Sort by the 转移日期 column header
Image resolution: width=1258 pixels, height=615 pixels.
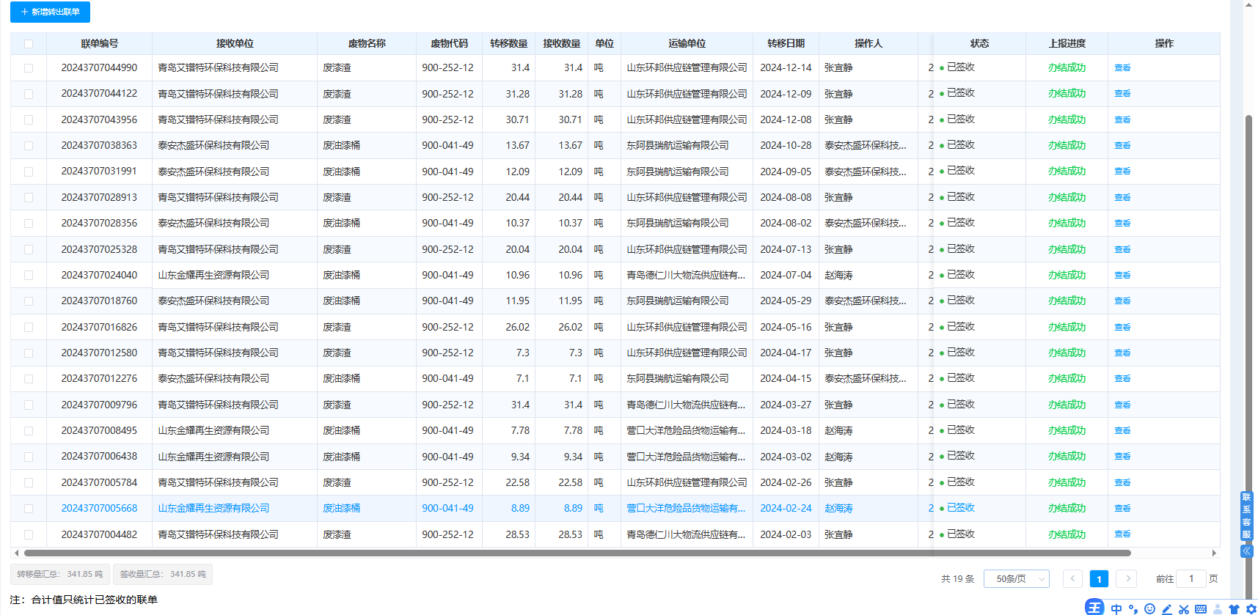(x=786, y=44)
